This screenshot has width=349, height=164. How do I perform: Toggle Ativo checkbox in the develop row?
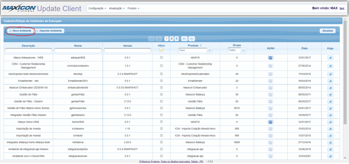click(x=162, y=74)
